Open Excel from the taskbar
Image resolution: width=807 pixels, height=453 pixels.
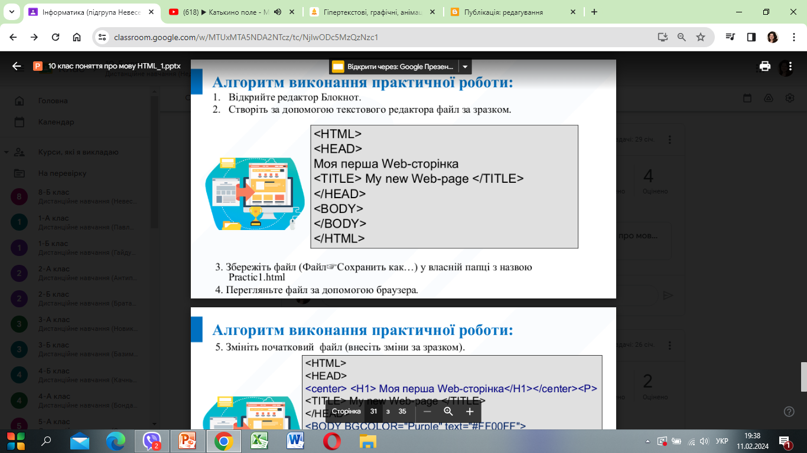[x=258, y=441]
